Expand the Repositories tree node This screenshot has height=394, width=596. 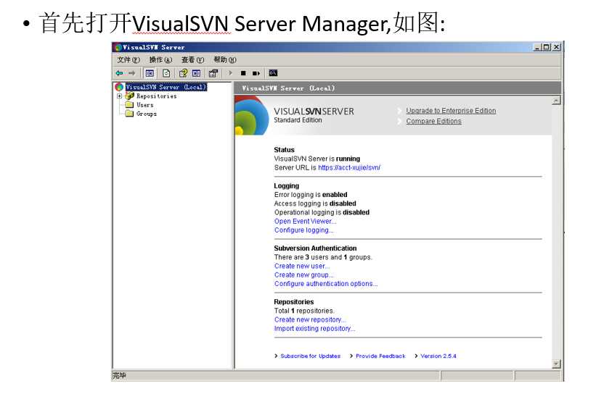pos(119,96)
